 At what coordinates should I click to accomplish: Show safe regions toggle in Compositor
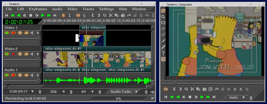[163, 59]
